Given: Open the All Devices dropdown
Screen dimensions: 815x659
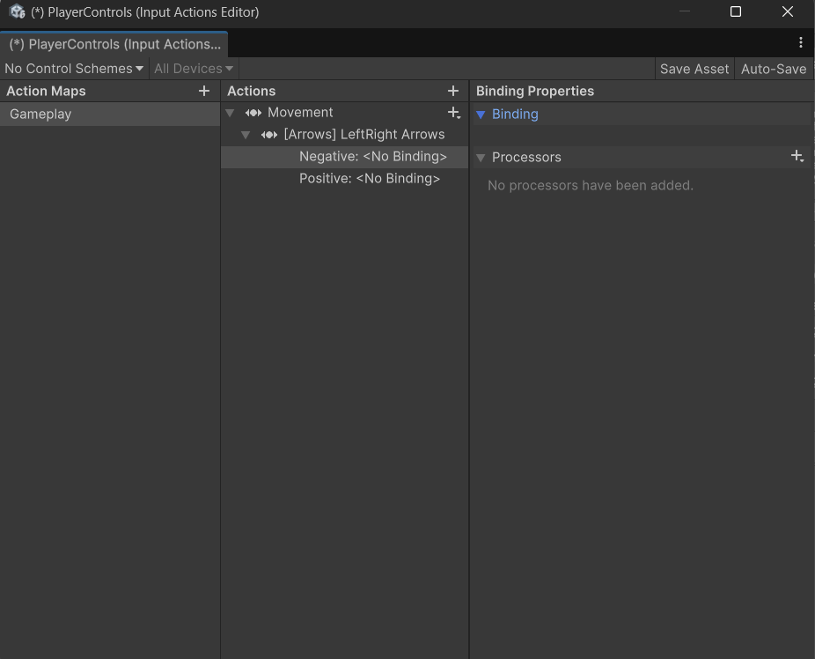Looking at the screenshot, I should [x=194, y=69].
